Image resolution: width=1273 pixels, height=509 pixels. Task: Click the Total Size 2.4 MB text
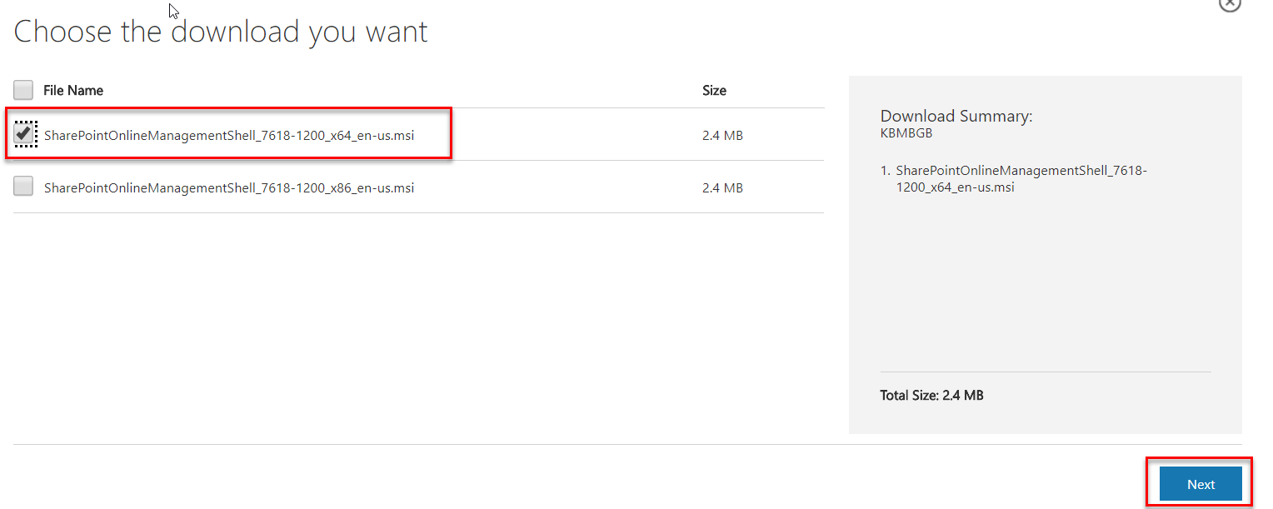[930, 395]
